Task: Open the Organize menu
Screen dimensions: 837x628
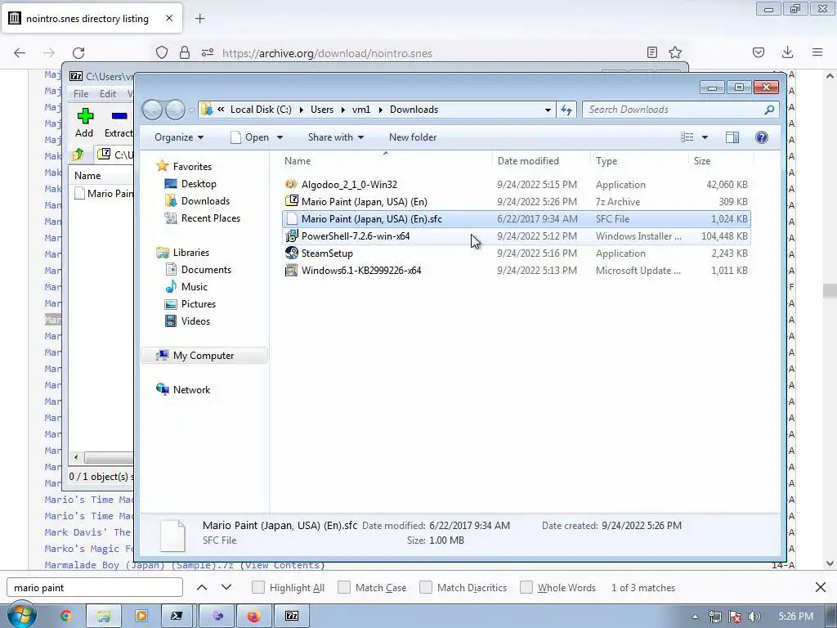Action: 179,137
